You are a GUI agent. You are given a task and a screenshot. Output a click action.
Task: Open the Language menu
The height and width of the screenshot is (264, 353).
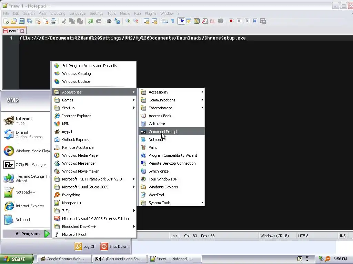pos(77,13)
